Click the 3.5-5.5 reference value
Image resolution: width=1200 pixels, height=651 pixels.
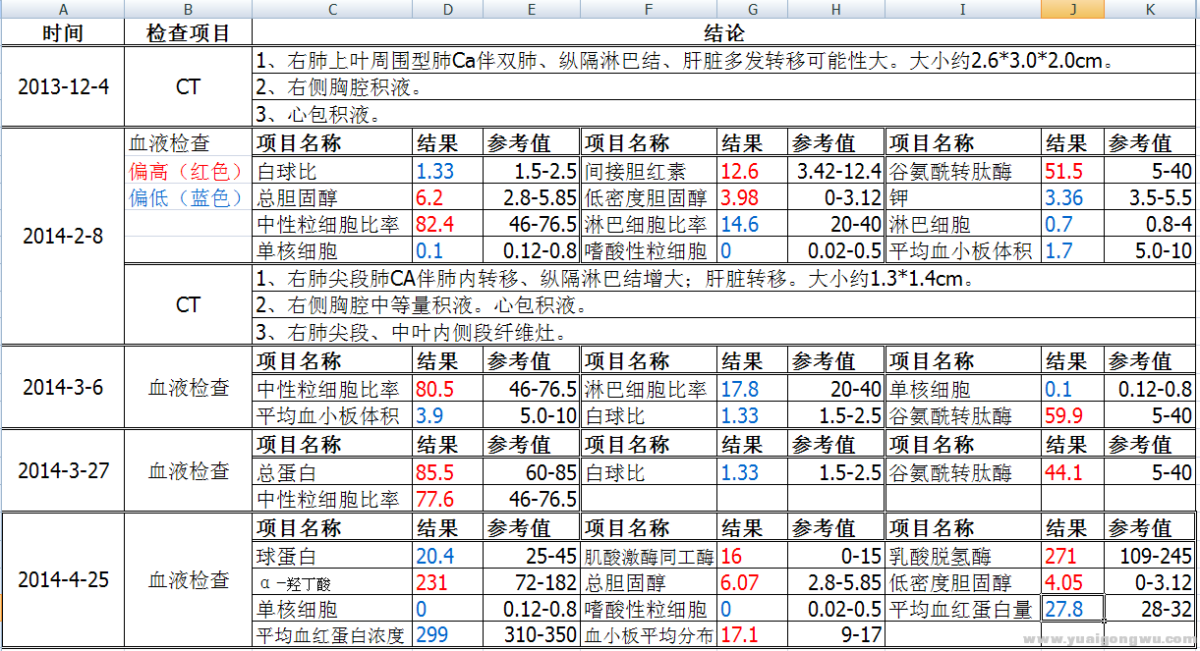point(1150,197)
